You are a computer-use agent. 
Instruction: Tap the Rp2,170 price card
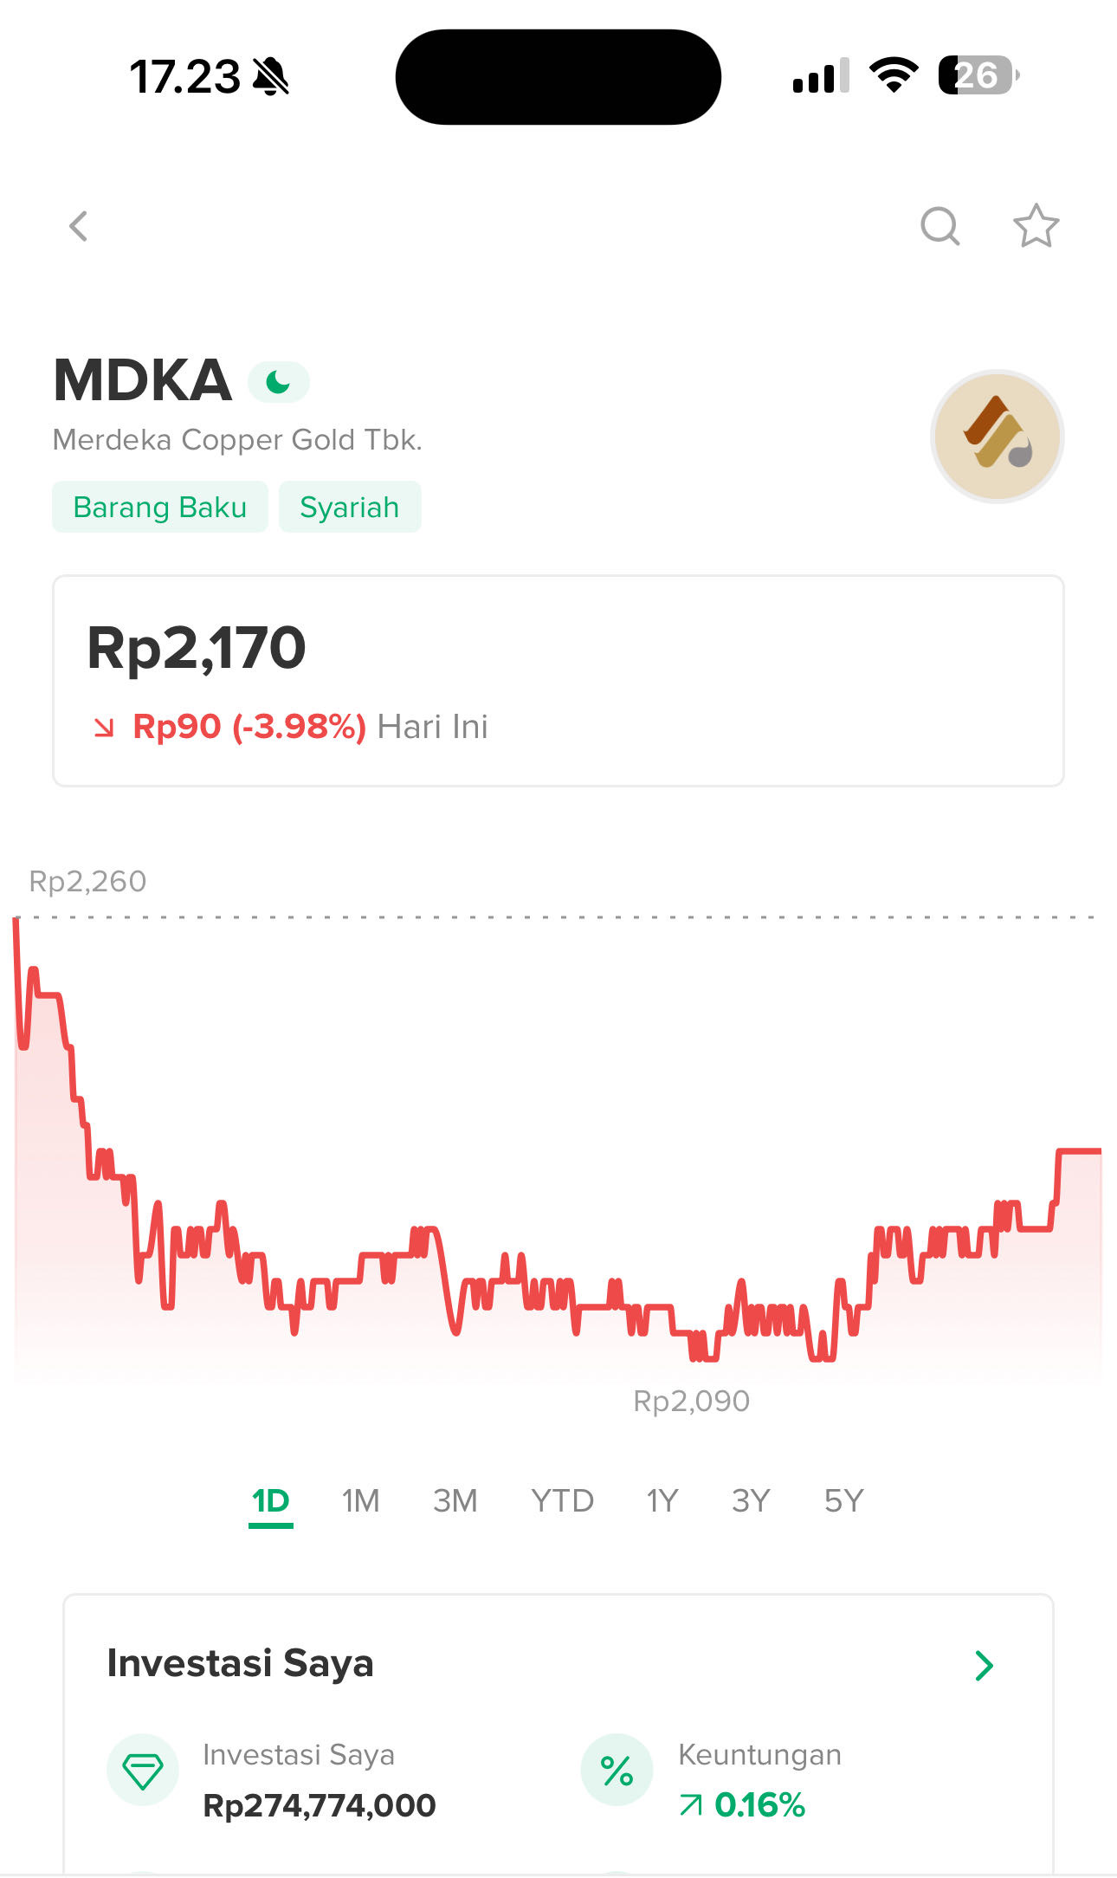point(558,681)
